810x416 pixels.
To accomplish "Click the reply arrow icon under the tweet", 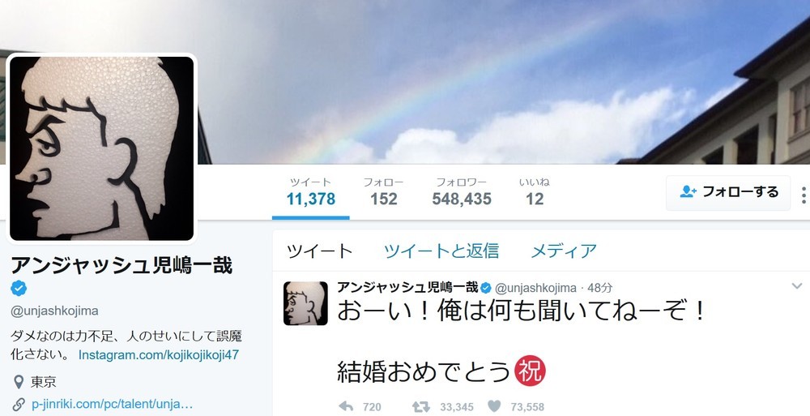I will coord(346,407).
